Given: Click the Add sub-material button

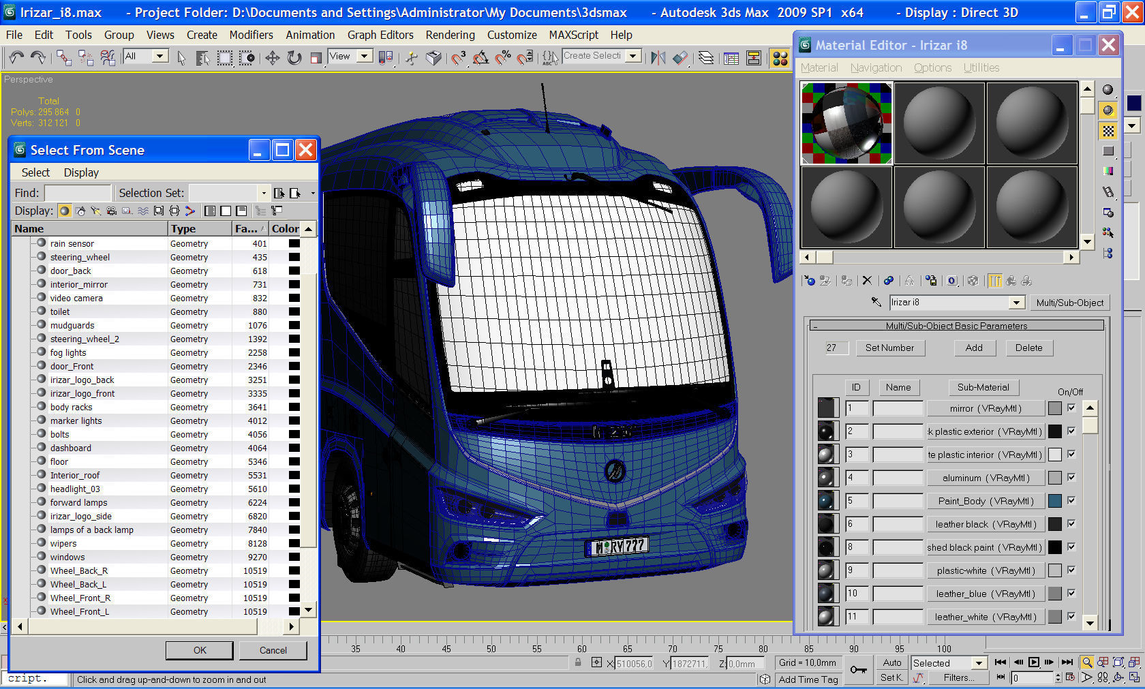Looking at the screenshot, I should point(974,348).
